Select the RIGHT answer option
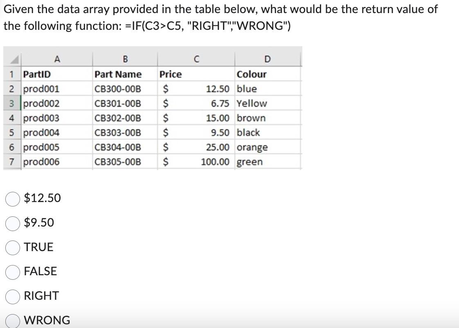The width and height of the screenshot is (459, 328). (13, 296)
